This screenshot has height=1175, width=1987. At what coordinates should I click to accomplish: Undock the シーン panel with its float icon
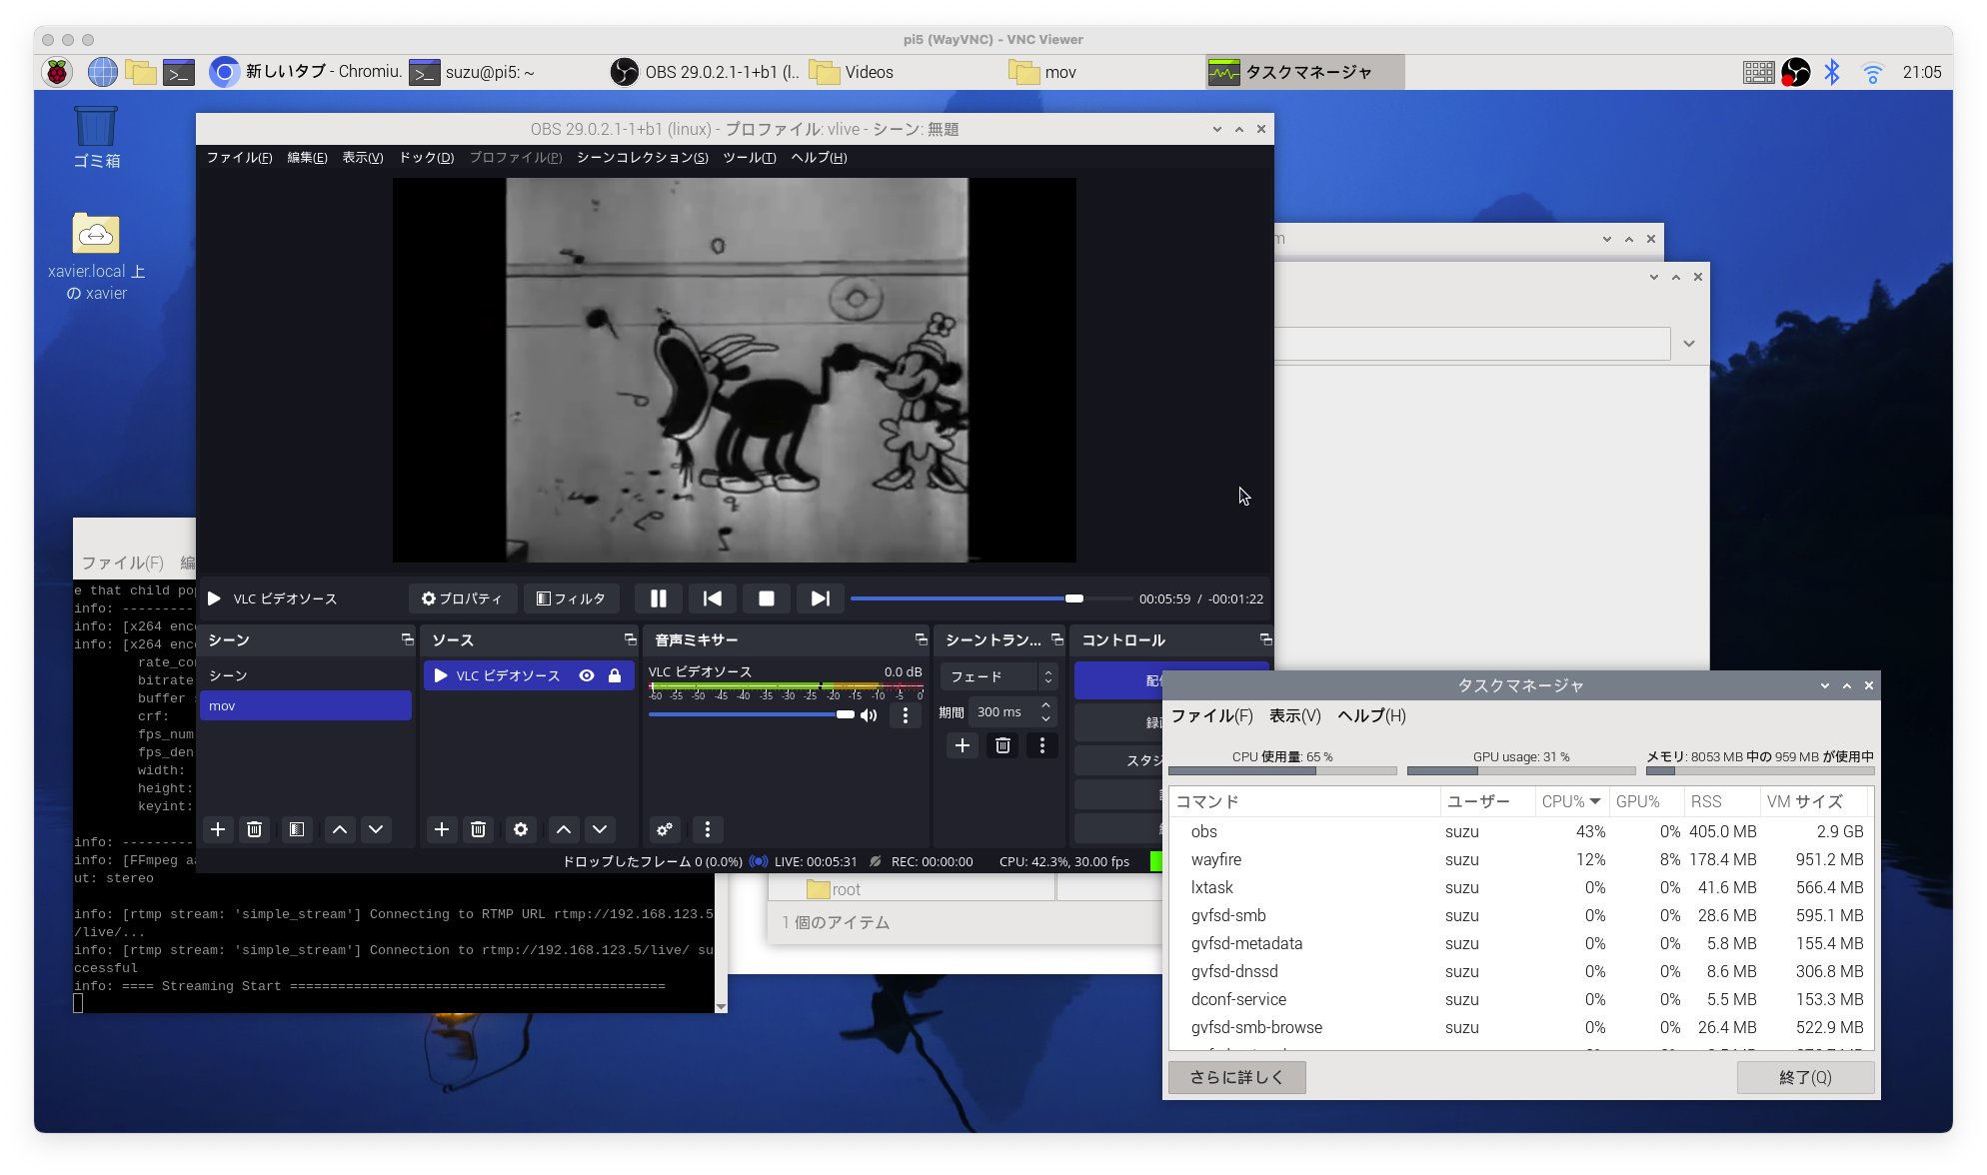point(407,639)
